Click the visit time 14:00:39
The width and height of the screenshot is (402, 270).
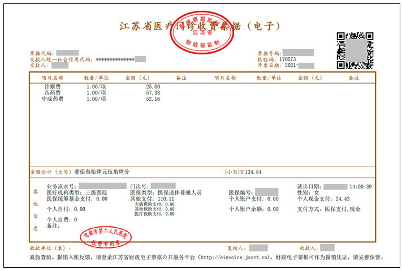[x=361, y=187]
